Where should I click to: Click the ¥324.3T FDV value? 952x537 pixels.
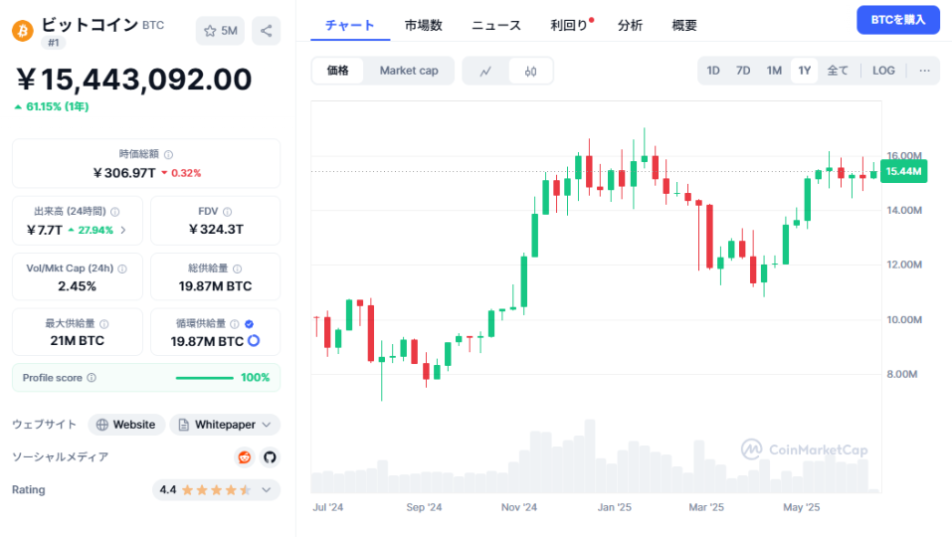(216, 230)
